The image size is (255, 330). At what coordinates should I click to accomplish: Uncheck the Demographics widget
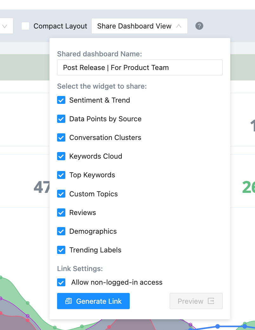pos(61,231)
